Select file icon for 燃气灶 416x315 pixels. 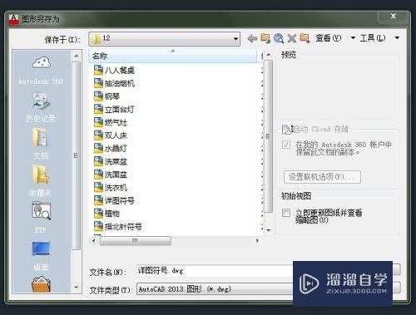(x=98, y=122)
